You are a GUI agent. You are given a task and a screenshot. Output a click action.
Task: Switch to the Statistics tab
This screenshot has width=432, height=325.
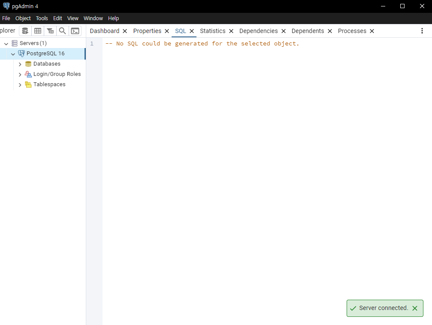click(x=213, y=31)
